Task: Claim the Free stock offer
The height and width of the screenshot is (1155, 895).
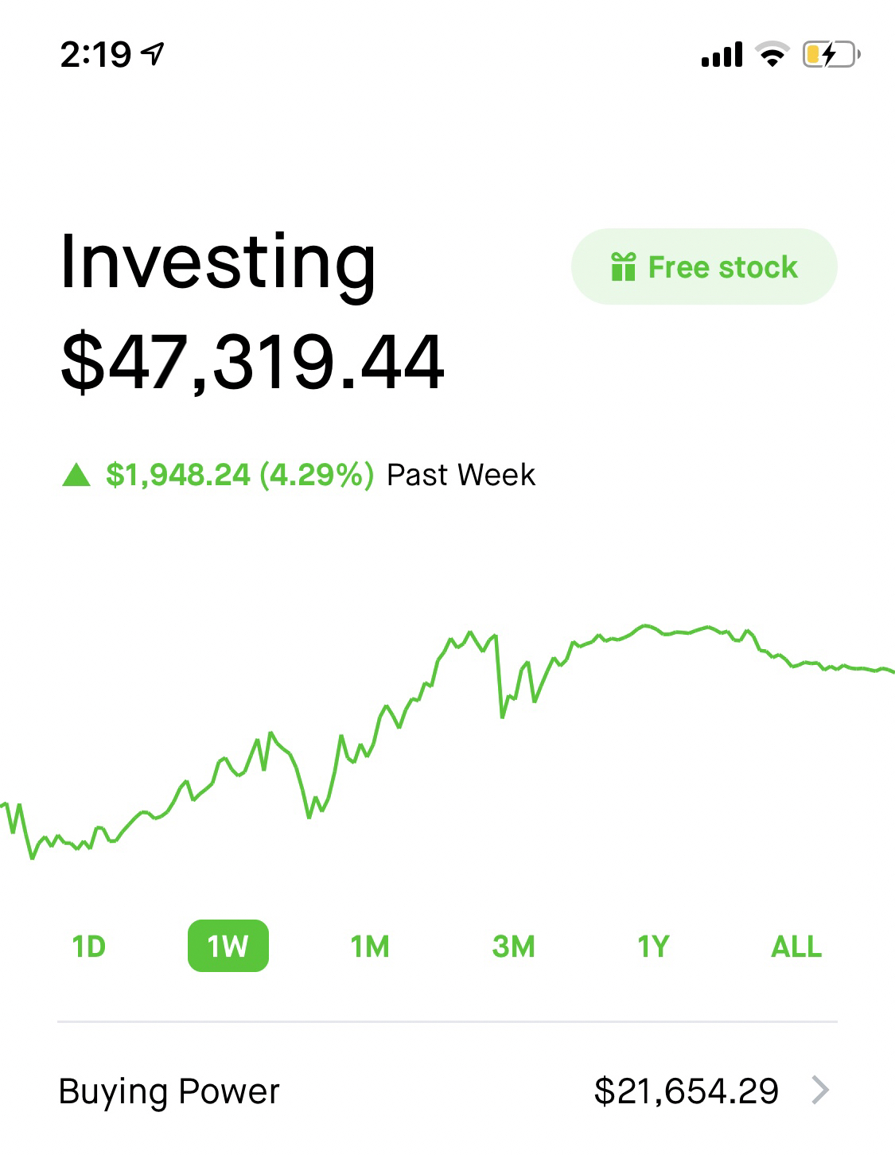Action: tap(704, 266)
